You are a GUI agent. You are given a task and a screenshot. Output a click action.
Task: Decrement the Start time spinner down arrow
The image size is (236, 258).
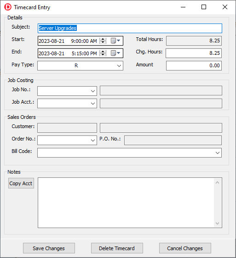103,42
